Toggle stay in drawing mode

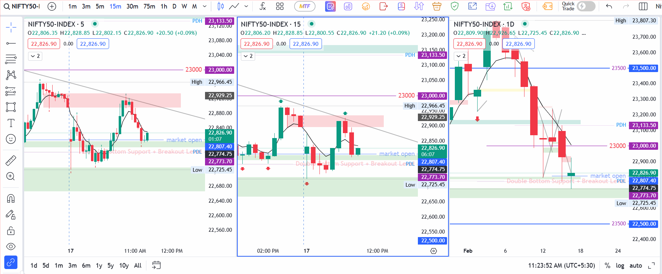coord(11,215)
